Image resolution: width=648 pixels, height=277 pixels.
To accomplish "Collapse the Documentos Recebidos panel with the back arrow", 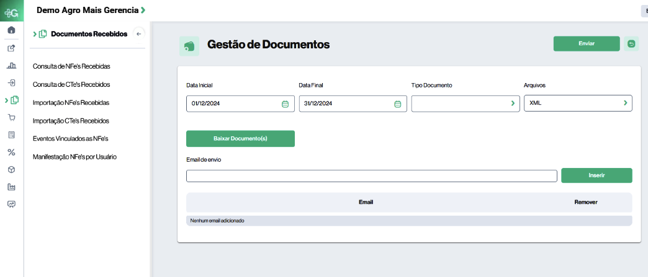I will pos(139,34).
